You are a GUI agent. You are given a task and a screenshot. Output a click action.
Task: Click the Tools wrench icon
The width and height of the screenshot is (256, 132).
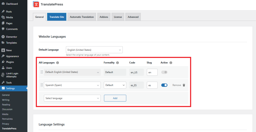tap(3, 83)
